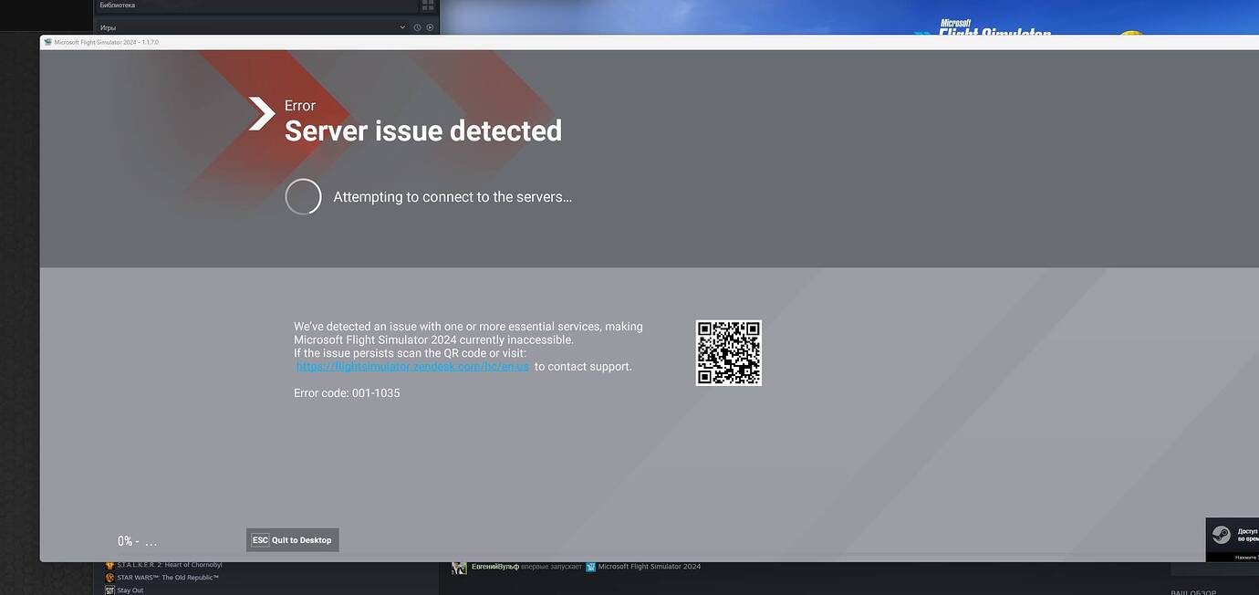Viewport: 1259px width, 595px height.
Task: Toggle the ready-to-play filter next to Игры
Action: 429,26
